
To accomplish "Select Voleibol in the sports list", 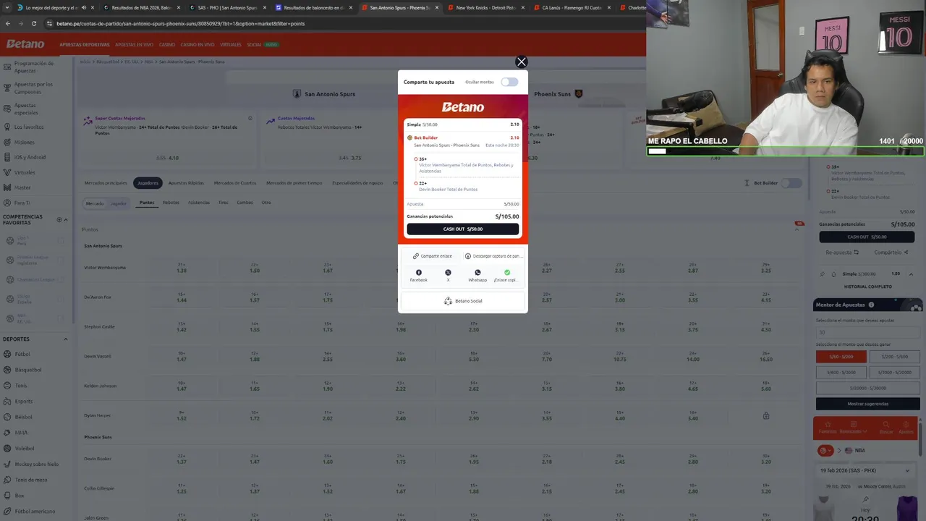I will (x=25, y=448).
